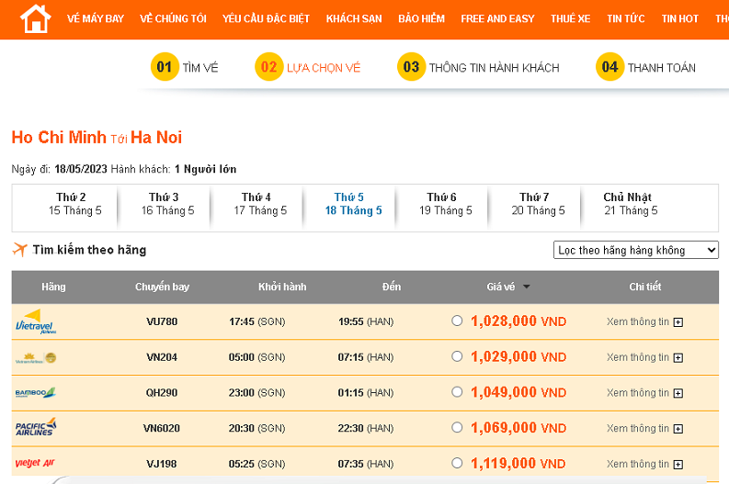Screen dimensions: 729x484
Task: Open the Lọc theo hãng hàng không dropdown
Action: [635, 250]
